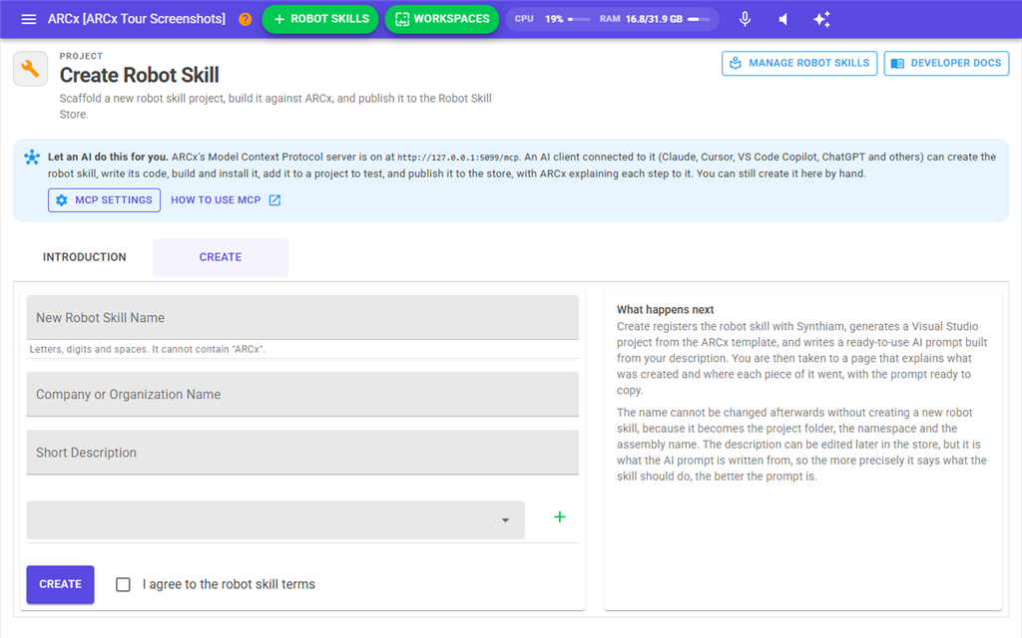Switch to the Introduction tab
The width and height of the screenshot is (1022, 638).
(84, 257)
